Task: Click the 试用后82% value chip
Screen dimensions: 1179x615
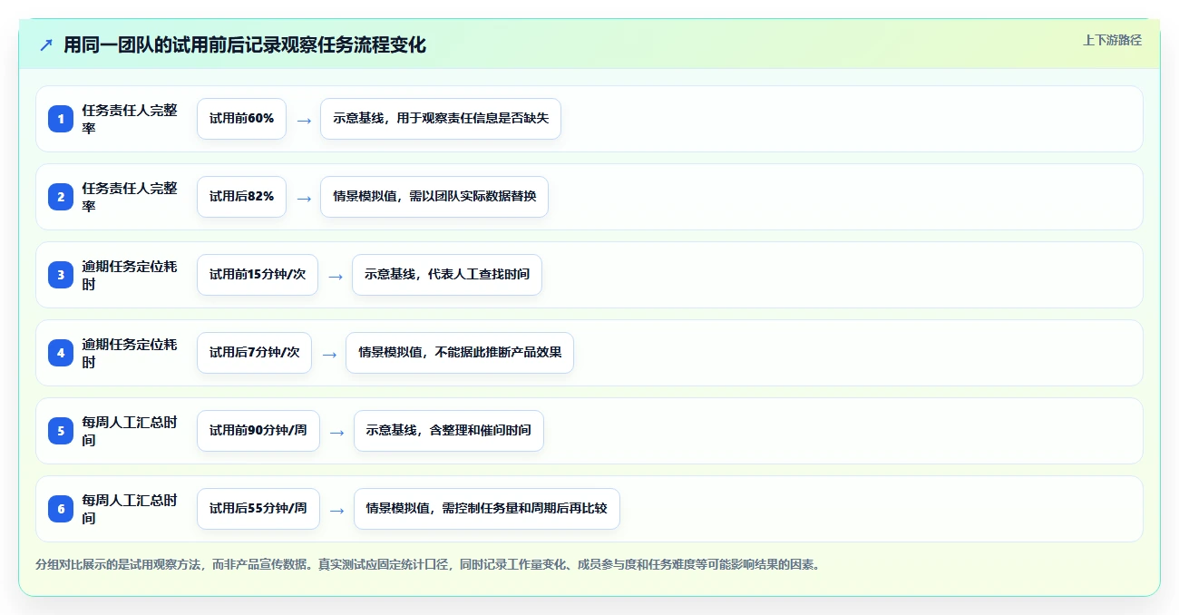Action: [241, 197]
